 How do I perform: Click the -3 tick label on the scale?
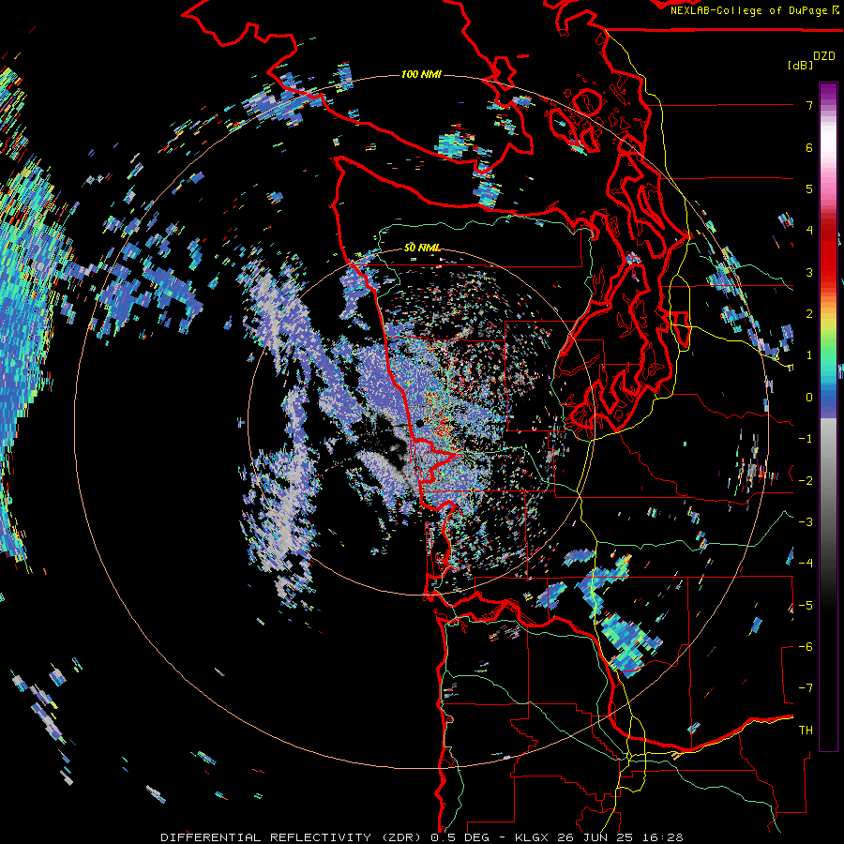[x=806, y=522]
